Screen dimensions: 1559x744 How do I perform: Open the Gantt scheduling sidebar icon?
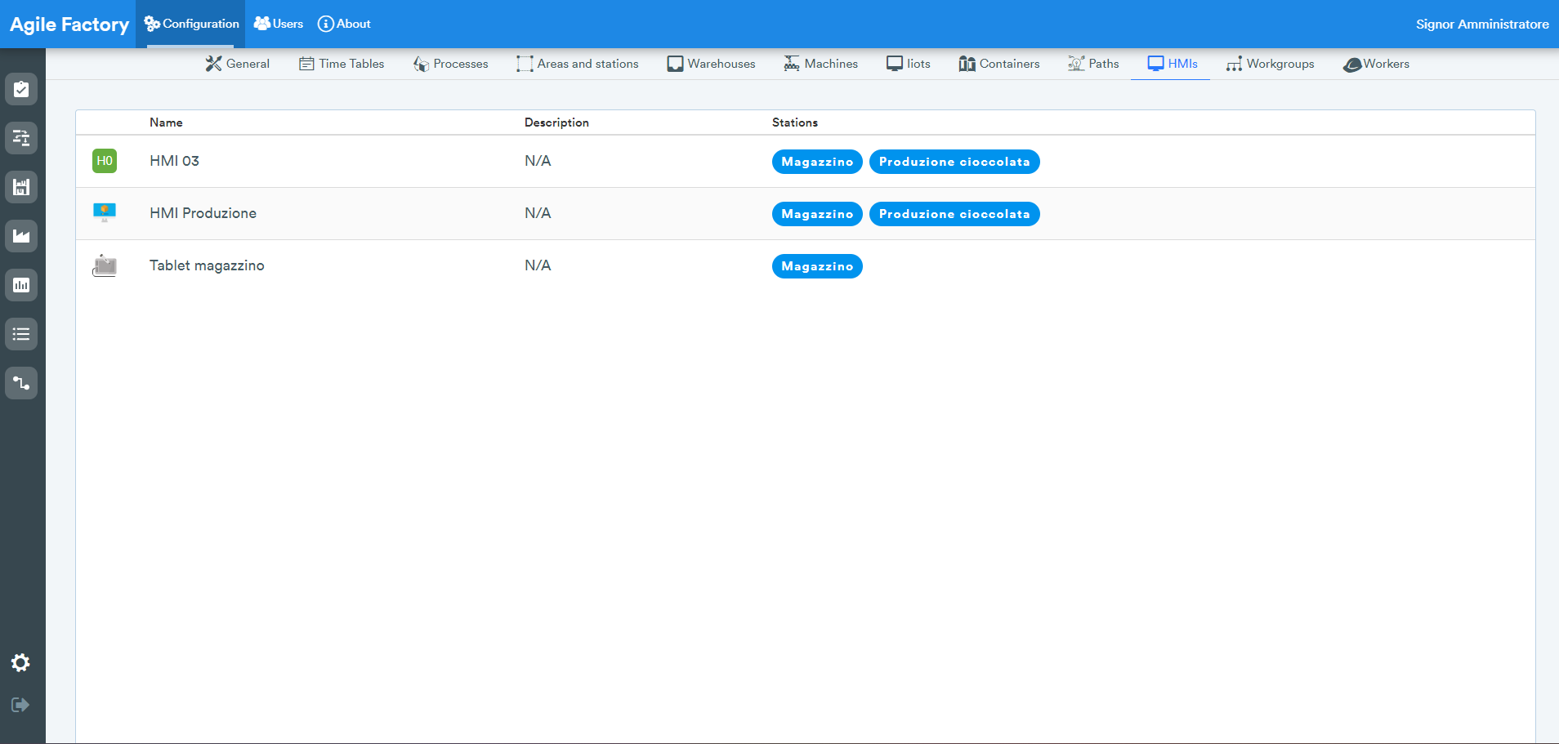pyautogui.click(x=21, y=138)
